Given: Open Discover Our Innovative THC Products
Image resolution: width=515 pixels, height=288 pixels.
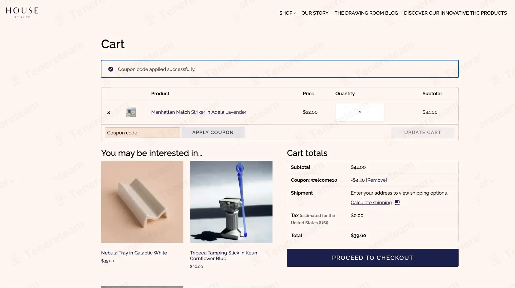Looking at the screenshot, I should [455, 13].
